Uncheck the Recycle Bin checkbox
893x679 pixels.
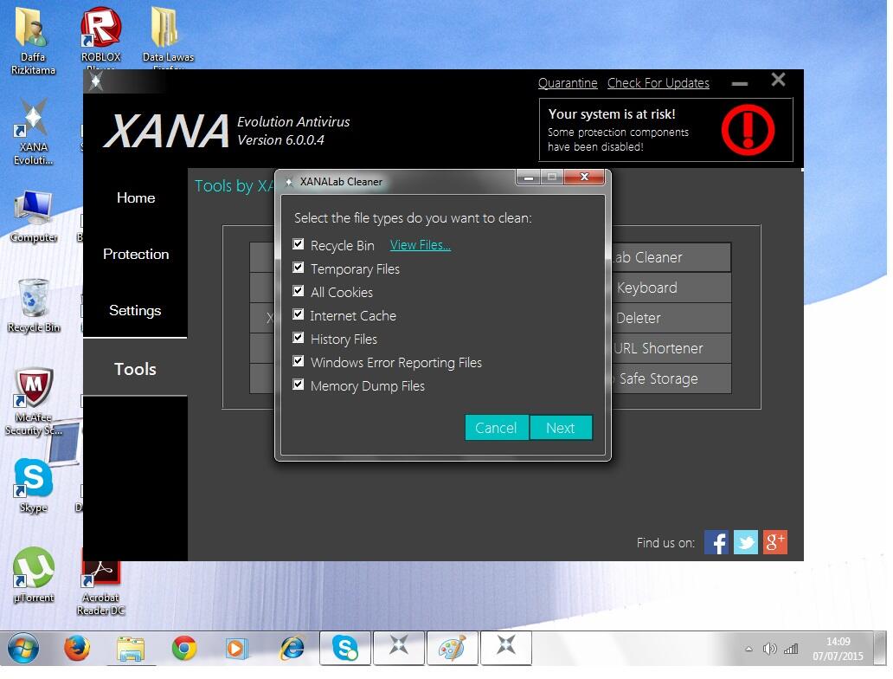298,244
